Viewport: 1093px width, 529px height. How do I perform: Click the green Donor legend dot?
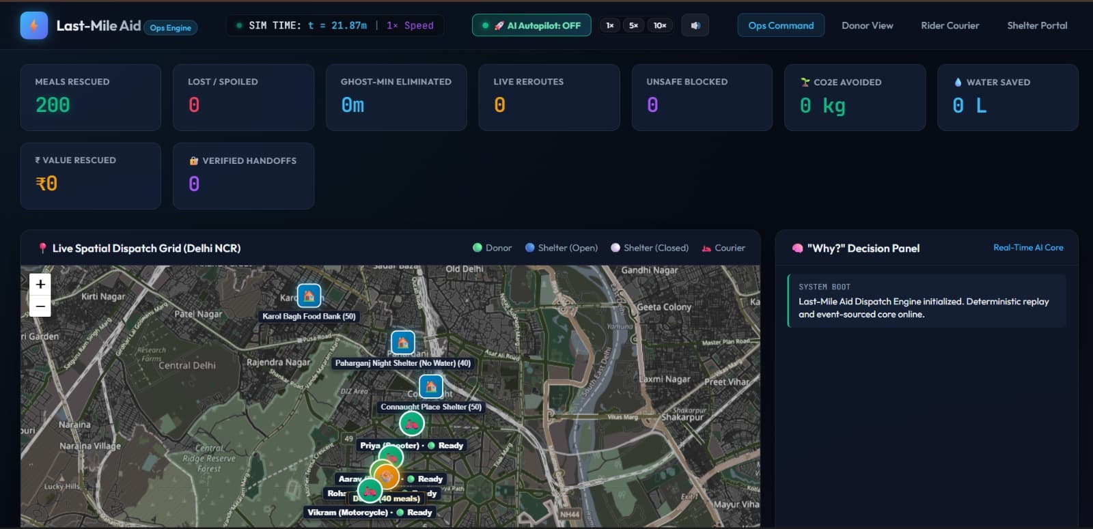click(x=478, y=248)
